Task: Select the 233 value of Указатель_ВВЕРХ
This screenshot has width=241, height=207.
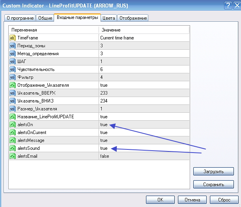Action: [104, 93]
